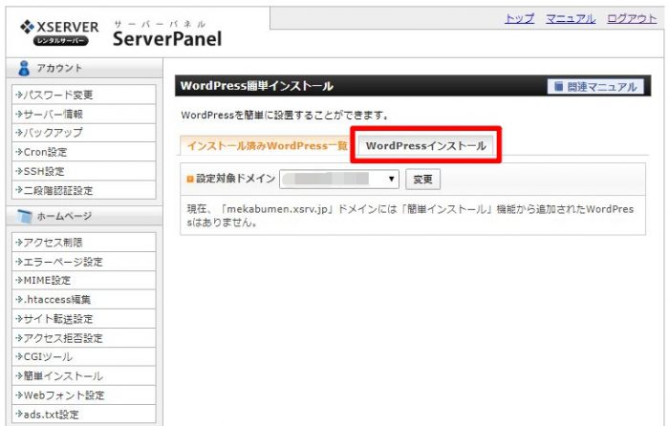Open アクセス拒否設定 in the sidebar
The image size is (669, 426).
pos(84,338)
